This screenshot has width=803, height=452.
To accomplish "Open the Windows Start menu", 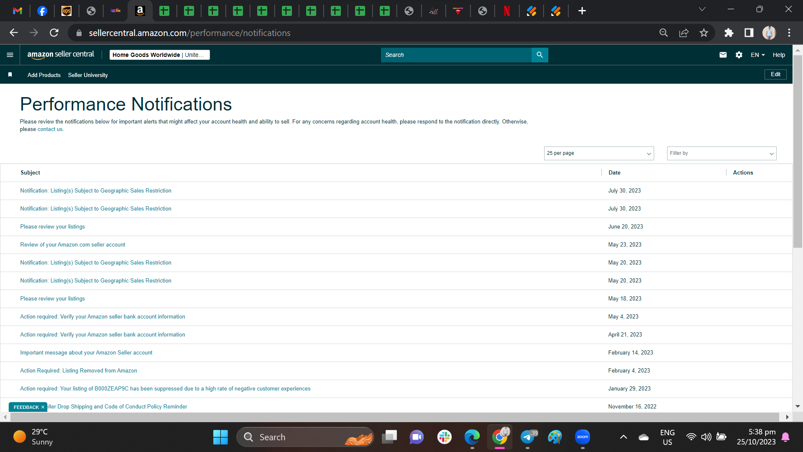I will click(220, 437).
